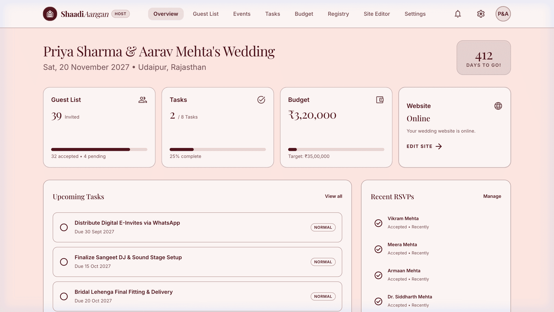The width and height of the screenshot is (554, 312).
Task: Click the Vikram Mehta name
Action: pyautogui.click(x=403, y=218)
